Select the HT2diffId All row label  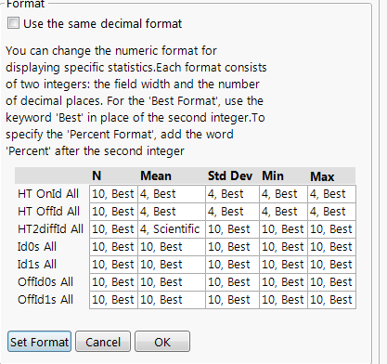[50, 229]
